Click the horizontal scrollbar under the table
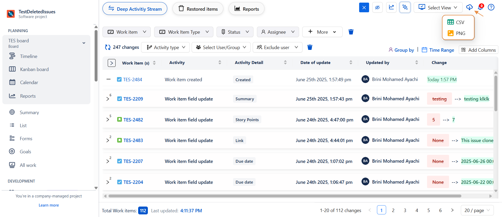This screenshot has height=217, width=502. [285, 196]
